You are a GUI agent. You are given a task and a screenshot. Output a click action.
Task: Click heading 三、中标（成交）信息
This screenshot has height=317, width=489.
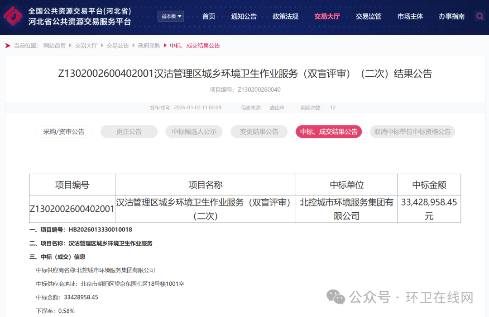tap(58, 257)
